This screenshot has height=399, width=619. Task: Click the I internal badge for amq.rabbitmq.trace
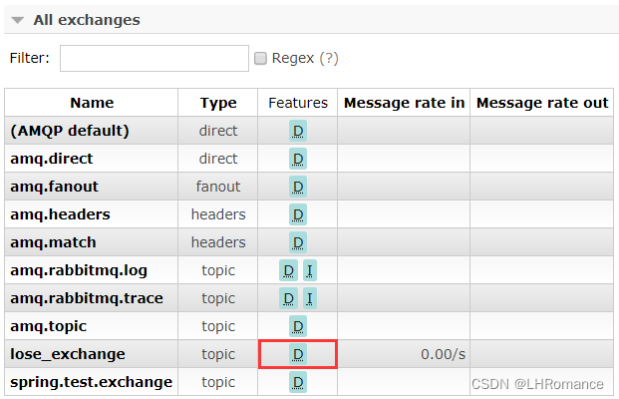(310, 298)
